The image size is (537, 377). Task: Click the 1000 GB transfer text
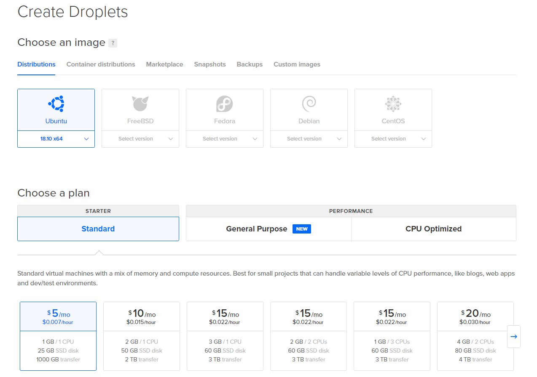58,360
